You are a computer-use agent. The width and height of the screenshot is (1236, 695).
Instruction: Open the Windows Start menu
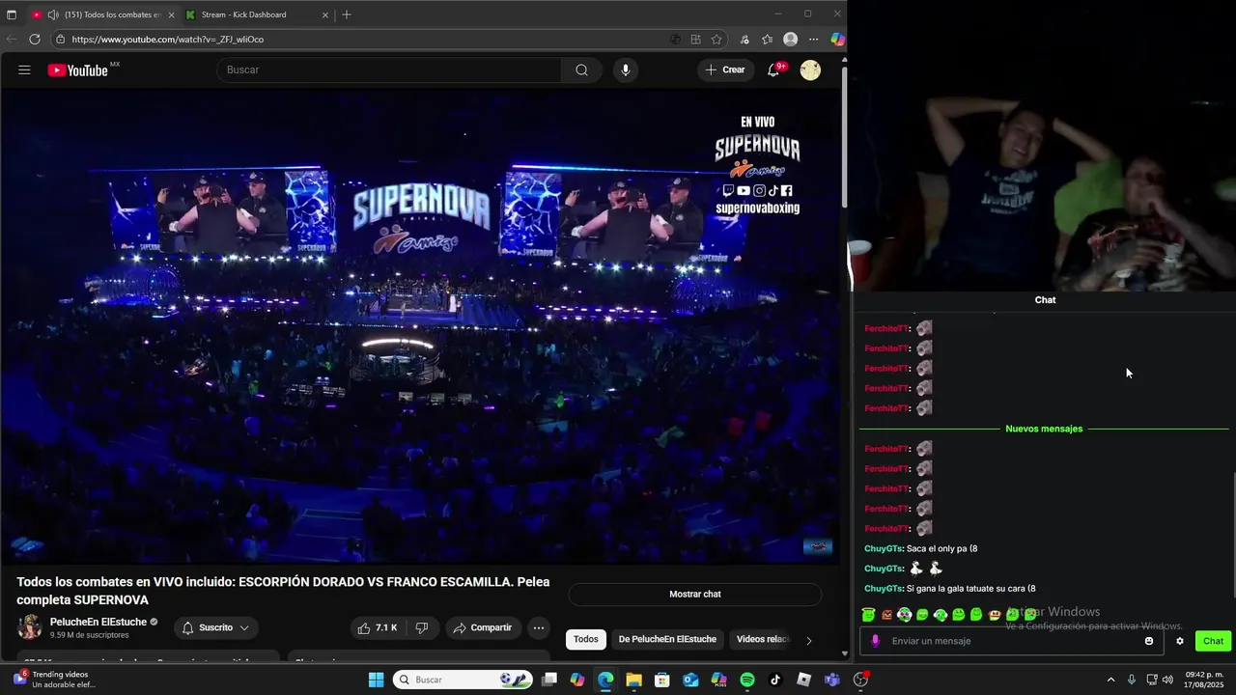click(377, 680)
